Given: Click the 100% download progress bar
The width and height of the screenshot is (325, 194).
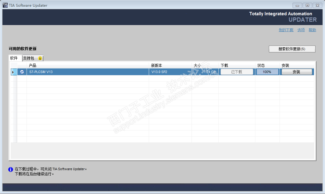Looking at the screenshot, I should pos(267,72).
